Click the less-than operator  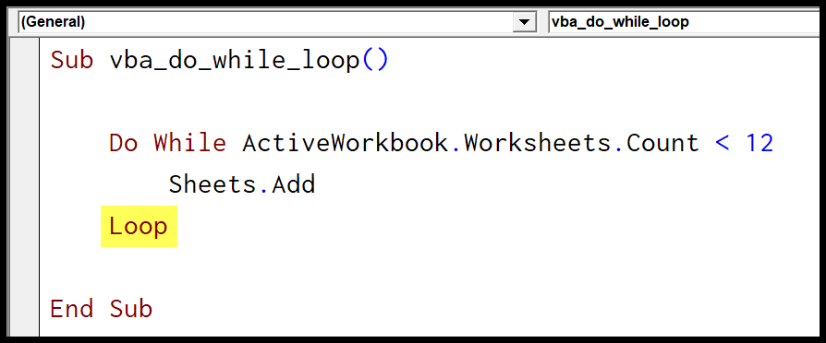click(723, 144)
